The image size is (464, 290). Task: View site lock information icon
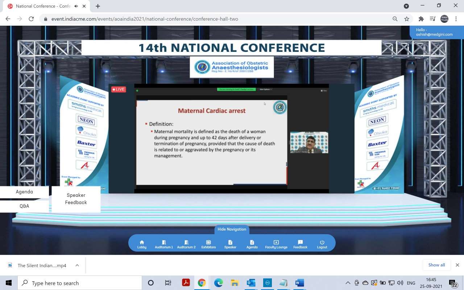click(x=46, y=19)
